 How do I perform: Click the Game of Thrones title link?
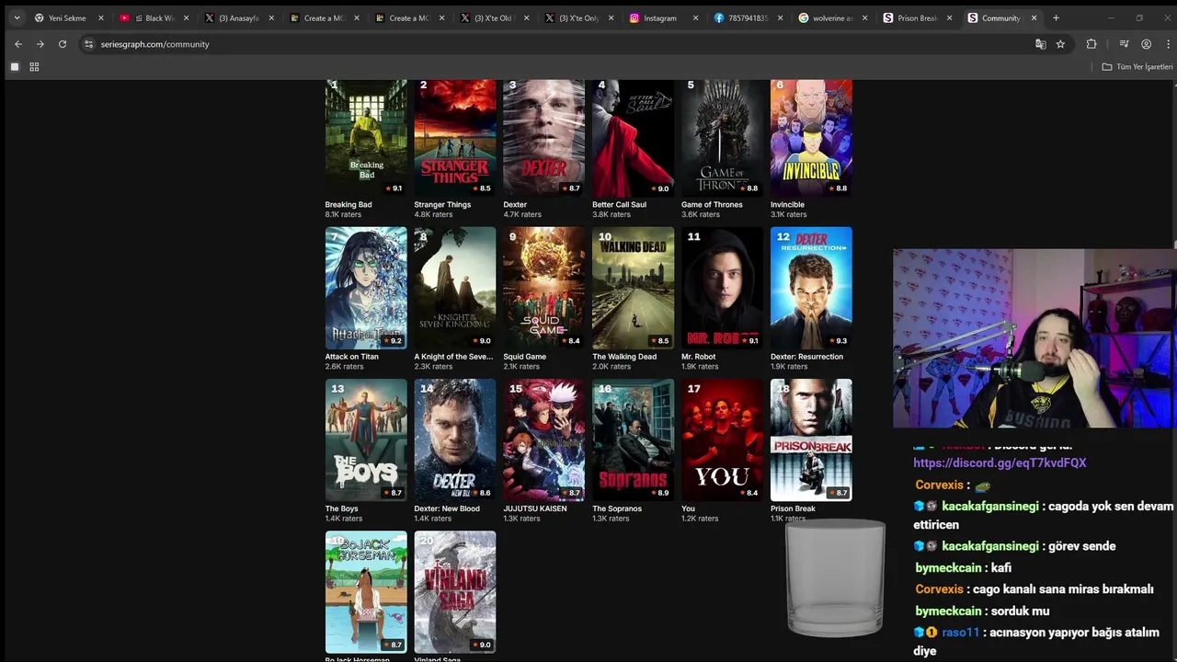click(x=712, y=205)
